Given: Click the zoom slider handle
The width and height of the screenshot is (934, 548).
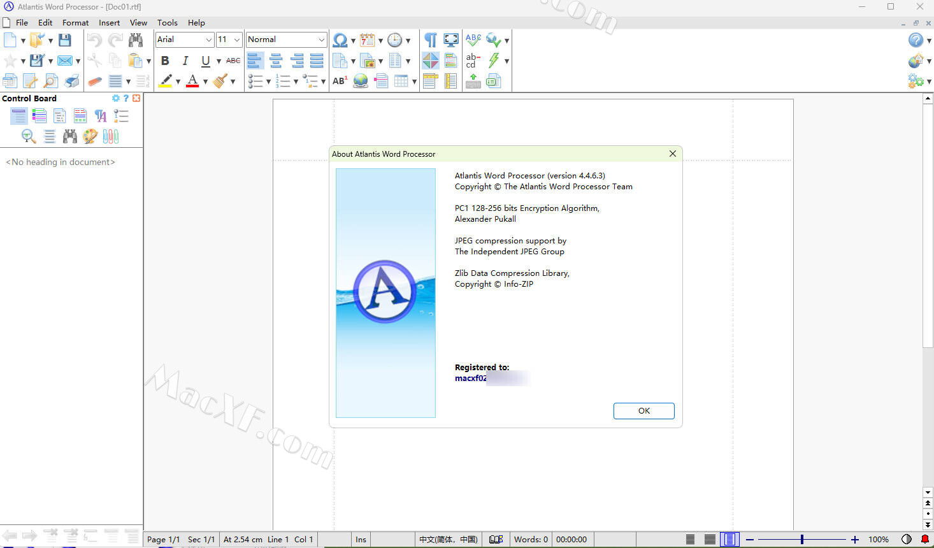Looking at the screenshot, I should (x=802, y=540).
